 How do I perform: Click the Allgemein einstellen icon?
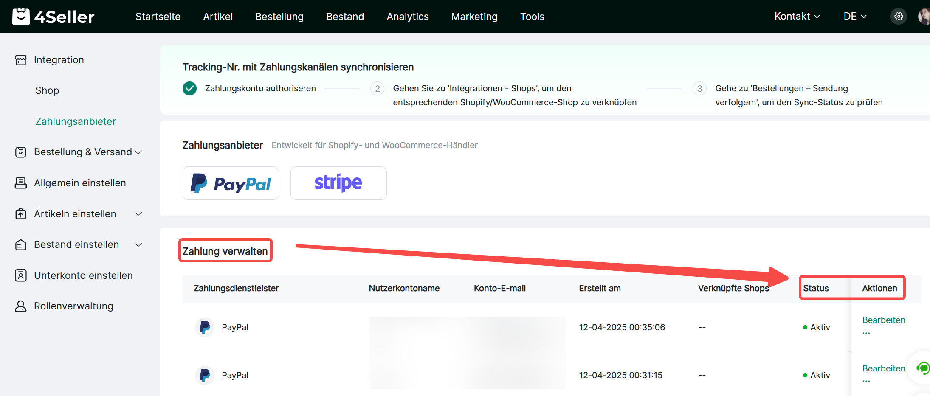click(x=21, y=183)
